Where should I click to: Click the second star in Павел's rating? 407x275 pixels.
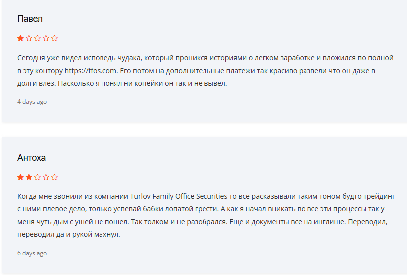point(29,38)
